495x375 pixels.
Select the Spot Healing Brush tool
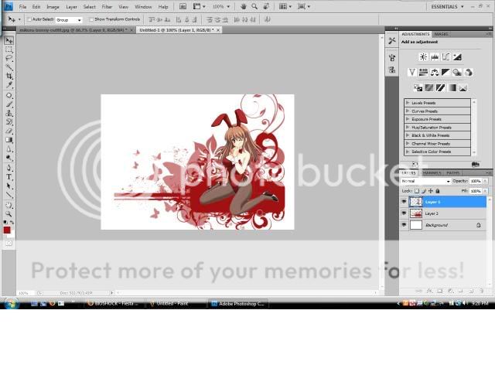pos(9,95)
